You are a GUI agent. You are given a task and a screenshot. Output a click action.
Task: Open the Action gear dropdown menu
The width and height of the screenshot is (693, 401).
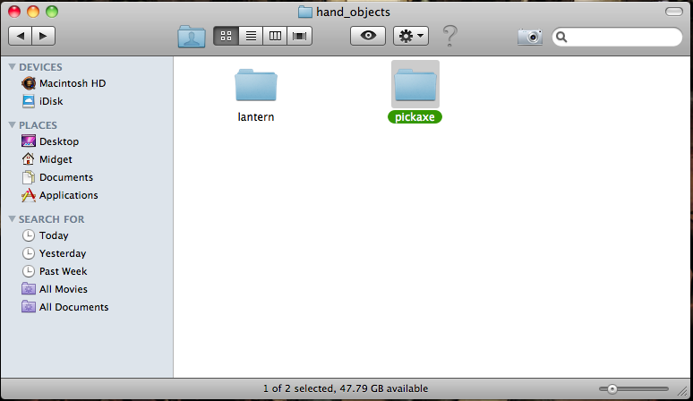pos(411,36)
